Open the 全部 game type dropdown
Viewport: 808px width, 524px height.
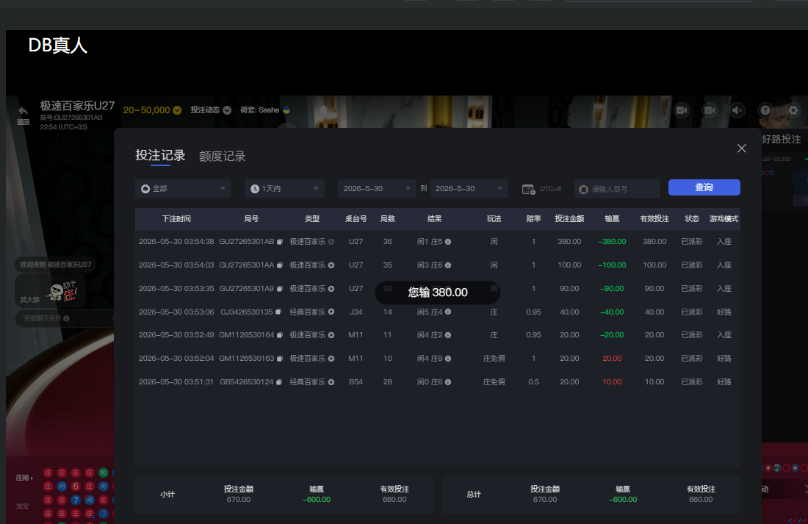tap(183, 189)
